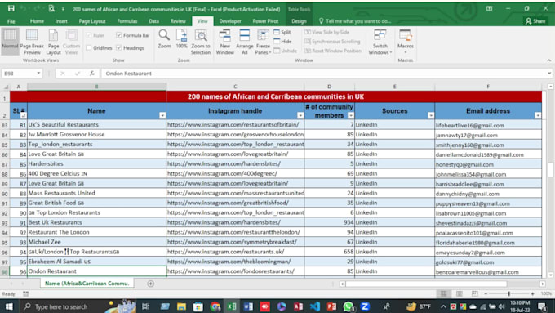
Task: Open hardensbites link for Hardensbites row
Action: (x=224, y=163)
